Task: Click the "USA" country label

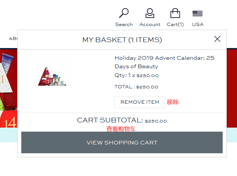Action: tap(197, 25)
